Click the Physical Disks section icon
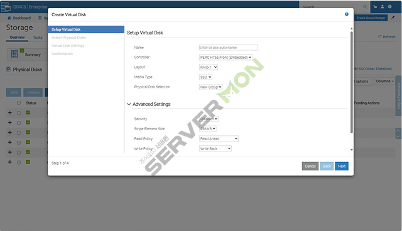The width and height of the screenshot is (402, 231). [8, 69]
